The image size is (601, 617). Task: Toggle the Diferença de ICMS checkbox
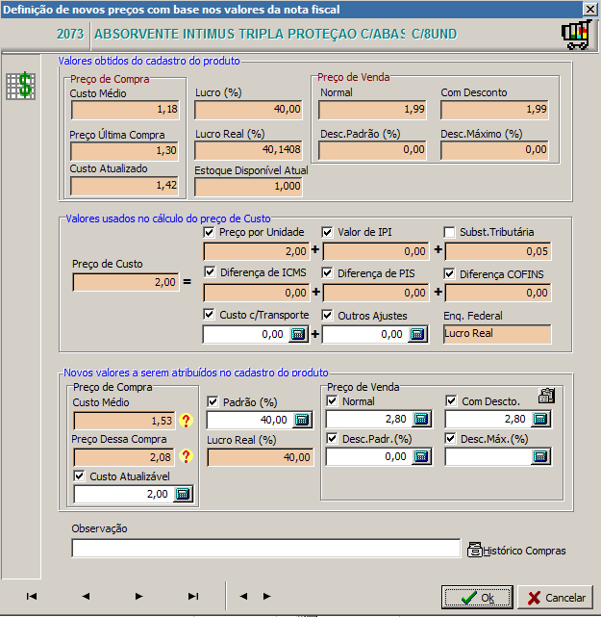pos(210,271)
